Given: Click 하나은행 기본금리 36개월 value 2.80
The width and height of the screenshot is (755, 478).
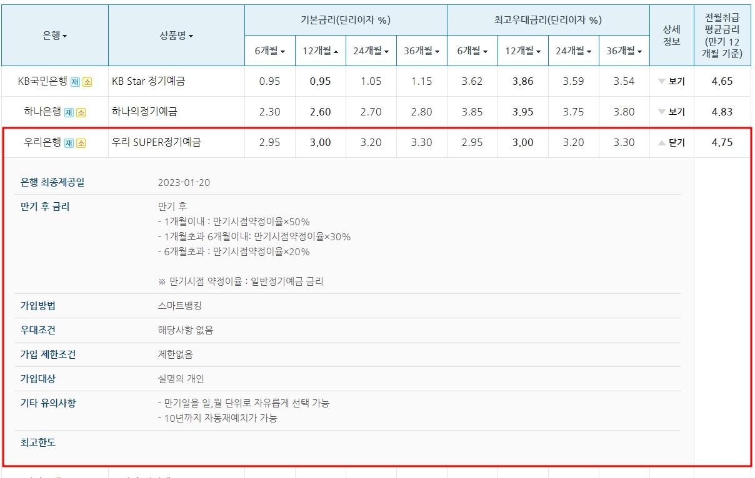Looking at the screenshot, I should (422, 112).
